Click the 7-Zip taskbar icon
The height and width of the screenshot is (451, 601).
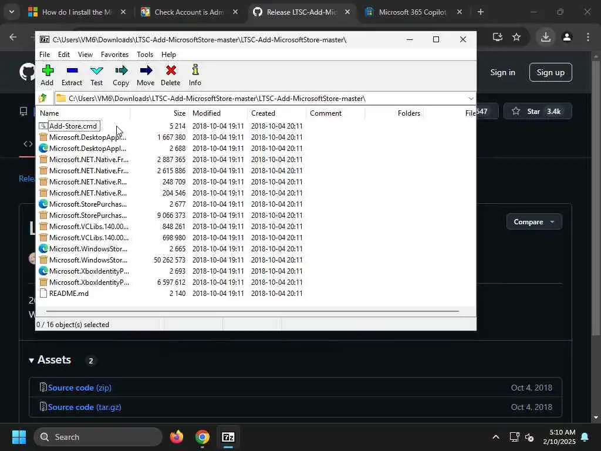tap(228, 437)
